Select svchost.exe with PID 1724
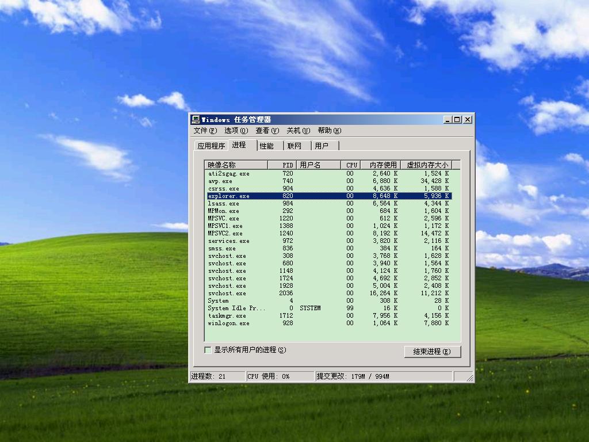Image resolution: width=589 pixels, height=442 pixels. point(329,278)
